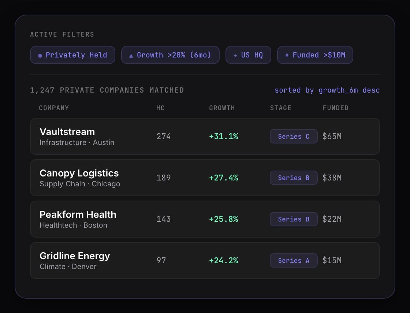Sort by the STAGE column header

280,108
